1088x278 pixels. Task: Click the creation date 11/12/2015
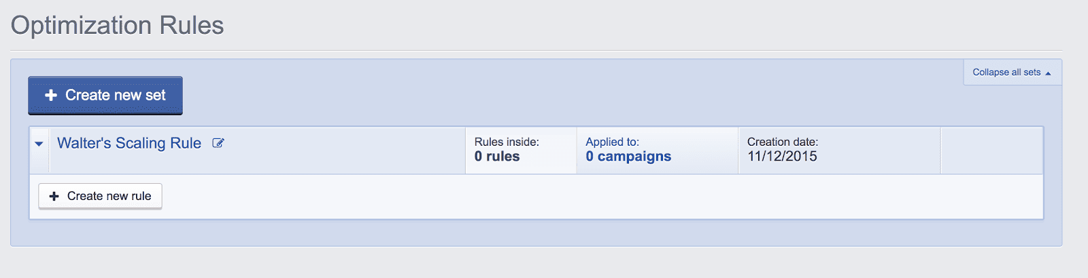(x=782, y=157)
